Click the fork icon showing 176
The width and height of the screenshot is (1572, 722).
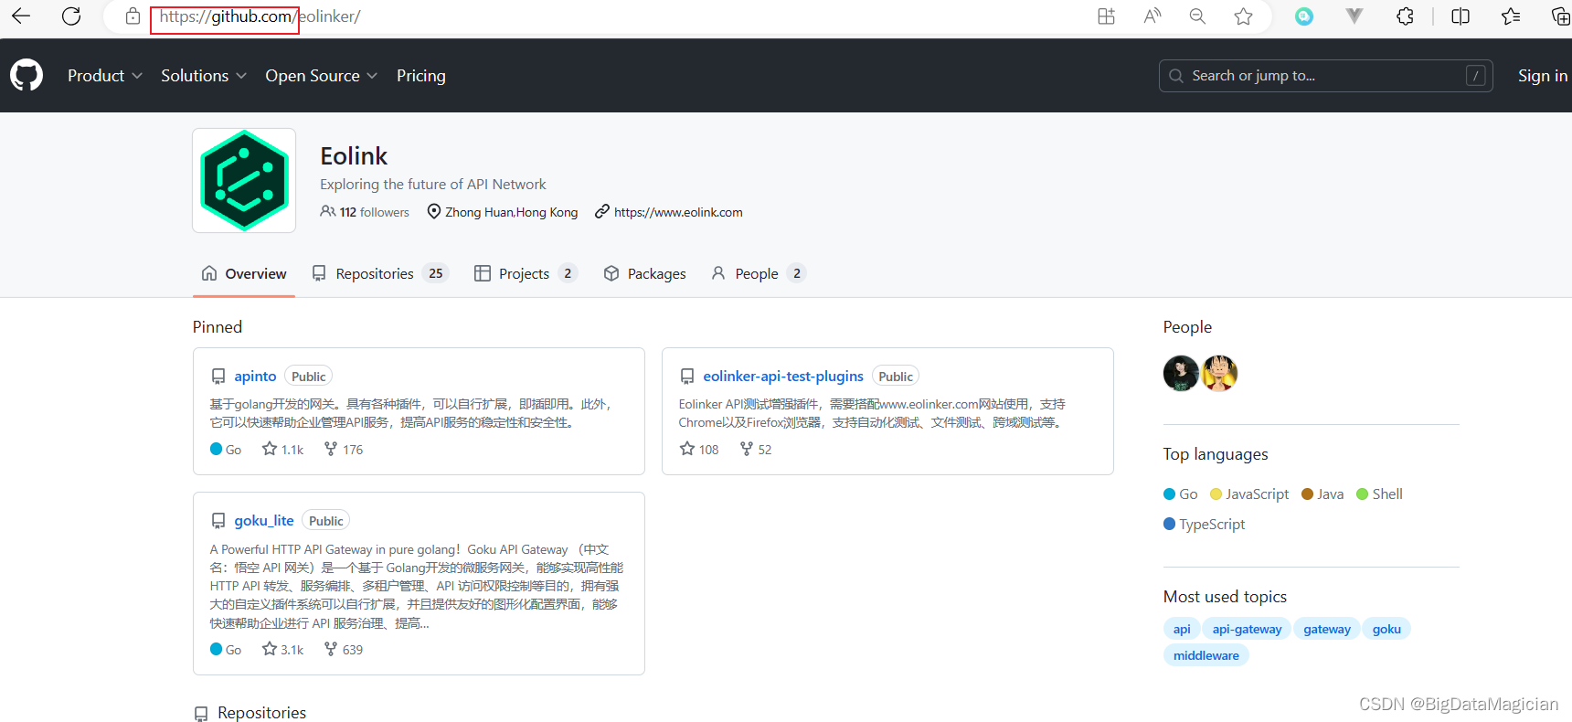tap(331, 449)
